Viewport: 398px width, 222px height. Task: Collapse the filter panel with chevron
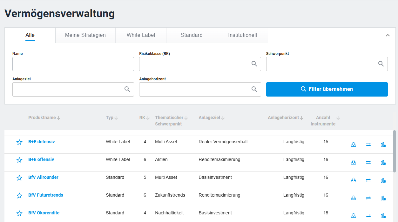click(388, 35)
